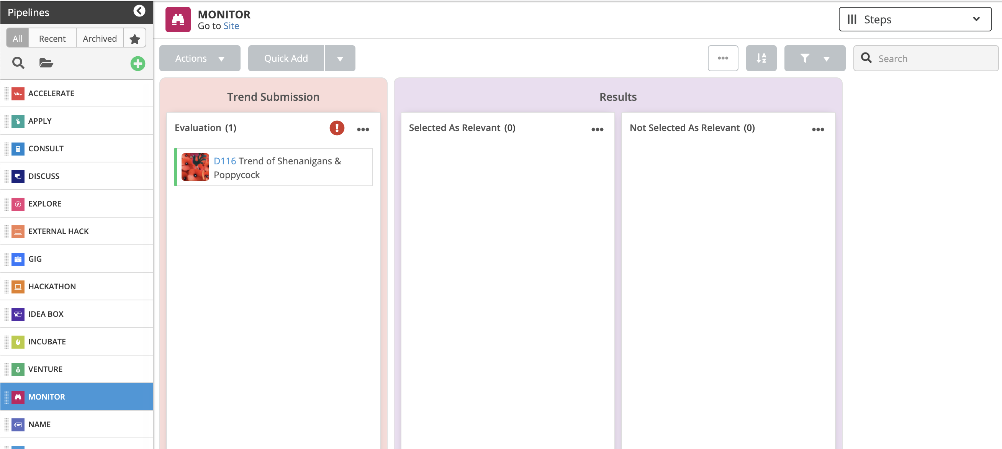1002x449 pixels.
Task: Click the Not Selected As Relevant (0) title
Action: [692, 128]
